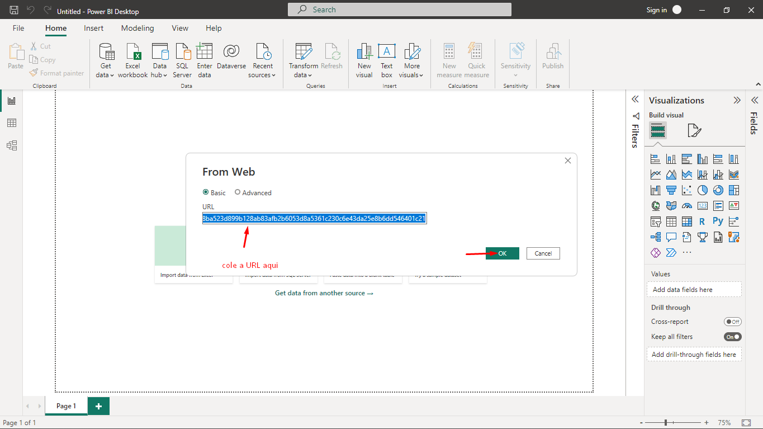Click the zoom in plus button

tap(707, 423)
